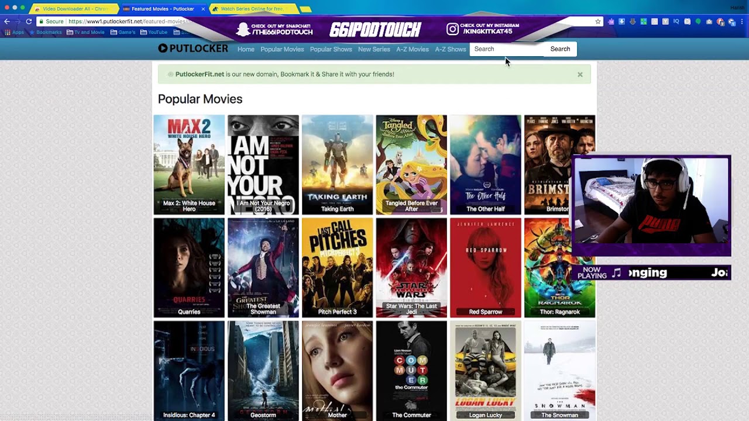This screenshot has width=749, height=421.
Task: Bookmark this page with the star icon
Action: coord(598,22)
